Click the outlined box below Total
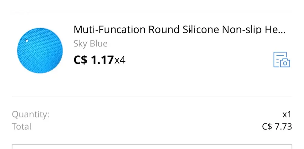Viewport: 304px width, 149px height. [x=152, y=147]
